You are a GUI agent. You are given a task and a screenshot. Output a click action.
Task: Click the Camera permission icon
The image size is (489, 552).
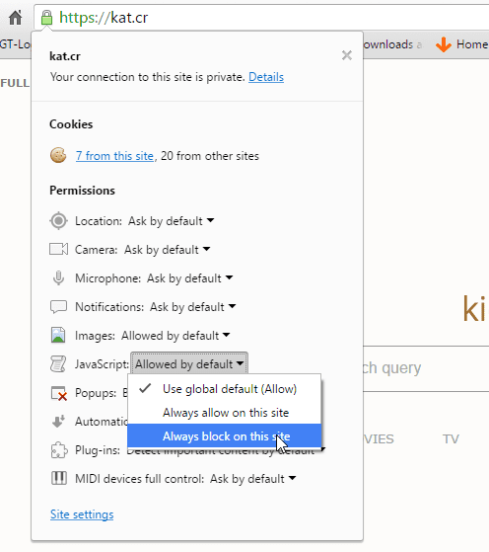click(58, 249)
